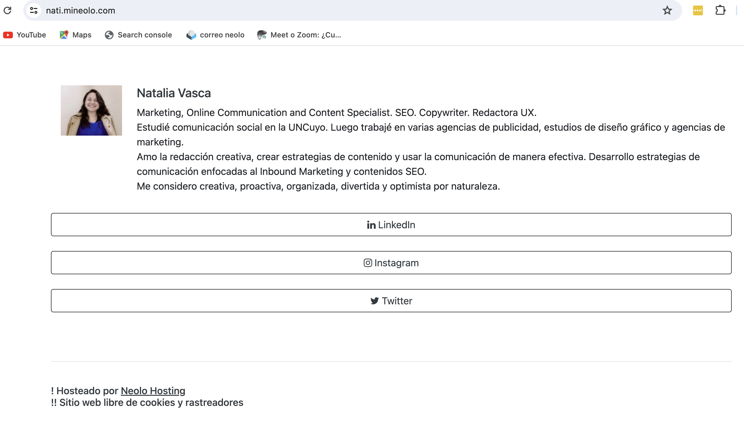744x424 pixels.
Task: Open the YouTube bookmark
Action: (25, 35)
